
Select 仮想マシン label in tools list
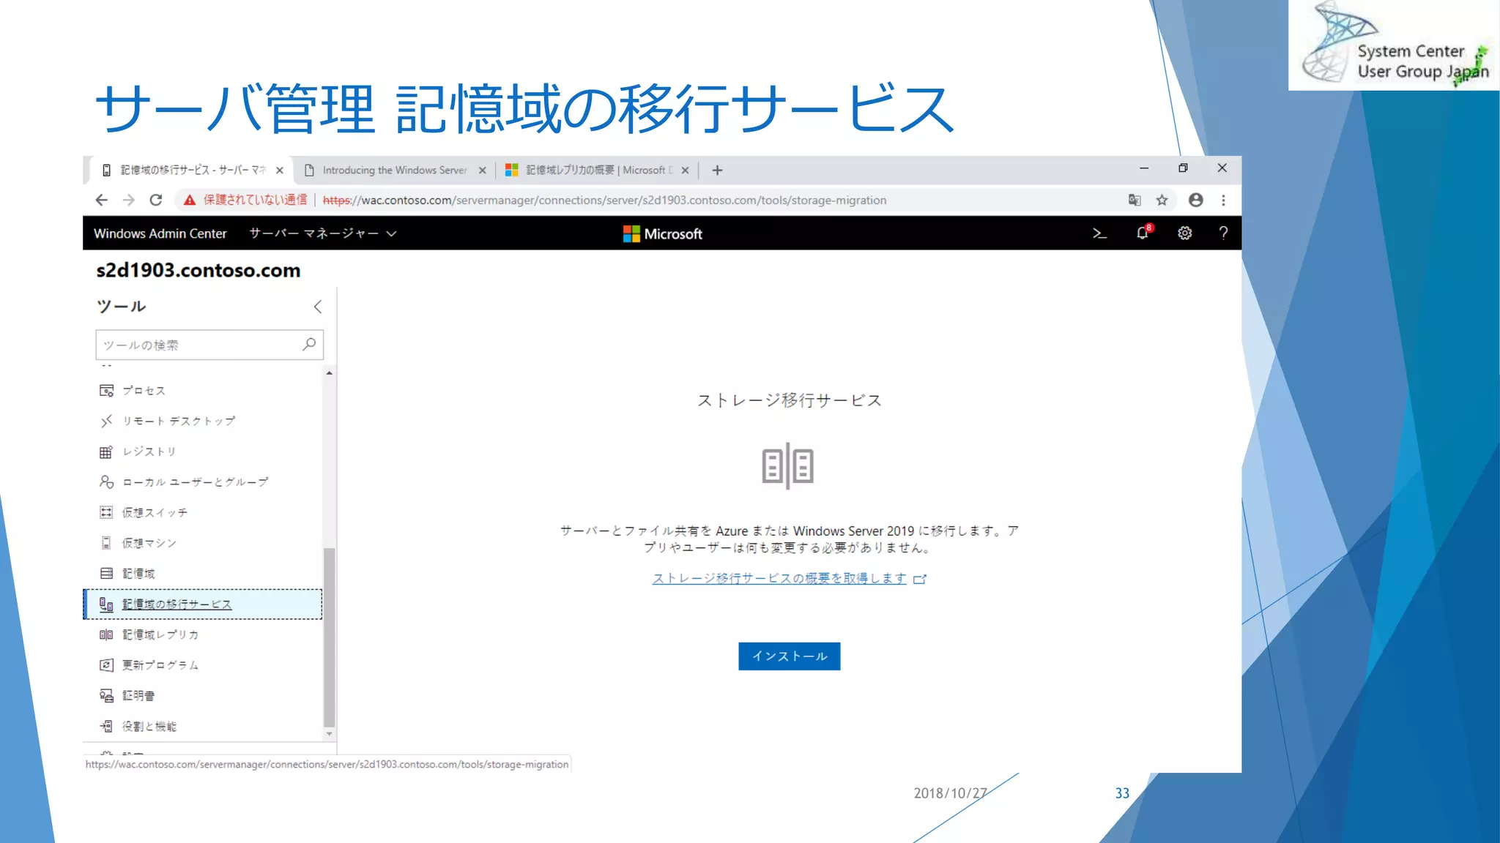[149, 543]
